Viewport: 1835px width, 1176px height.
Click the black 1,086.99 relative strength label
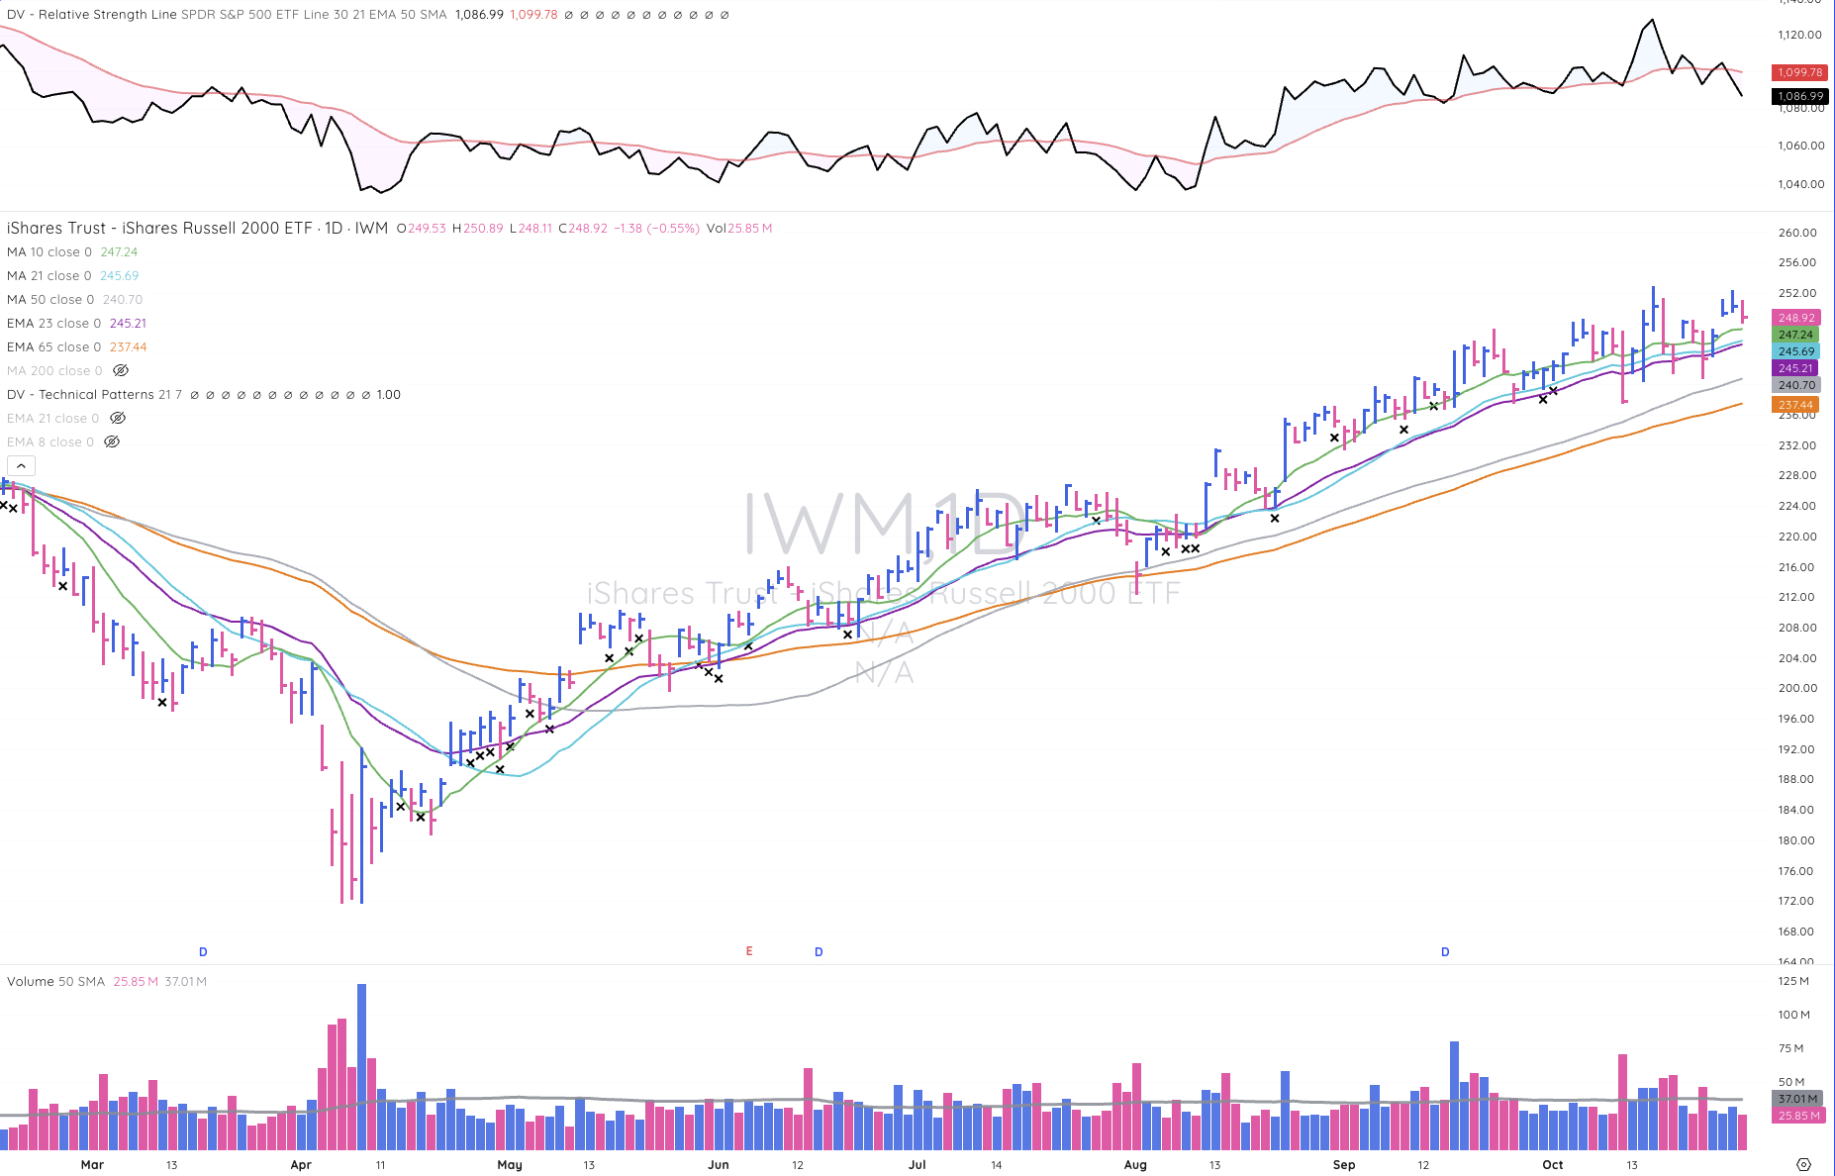pos(1799,96)
